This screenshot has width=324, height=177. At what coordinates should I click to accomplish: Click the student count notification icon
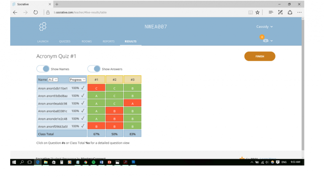pyautogui.click(x=266, y=40)
